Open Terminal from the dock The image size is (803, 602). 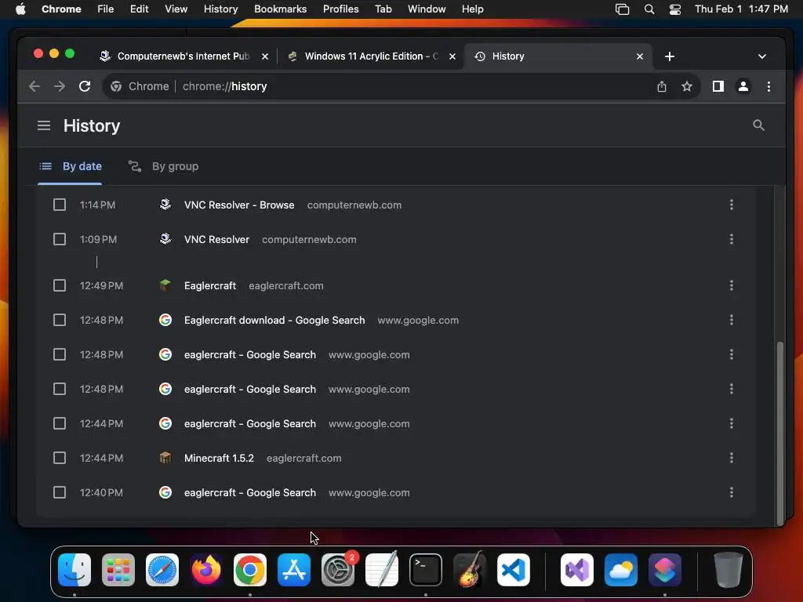point(426,570)
